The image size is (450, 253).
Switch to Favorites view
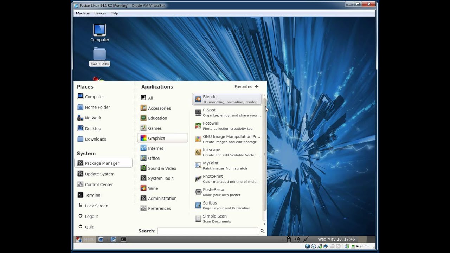point(246,87)
